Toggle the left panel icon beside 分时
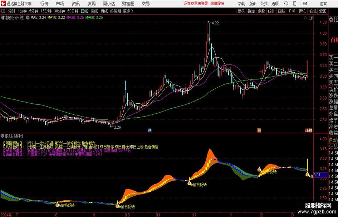 pyautogui.click(x=3, y=11)
